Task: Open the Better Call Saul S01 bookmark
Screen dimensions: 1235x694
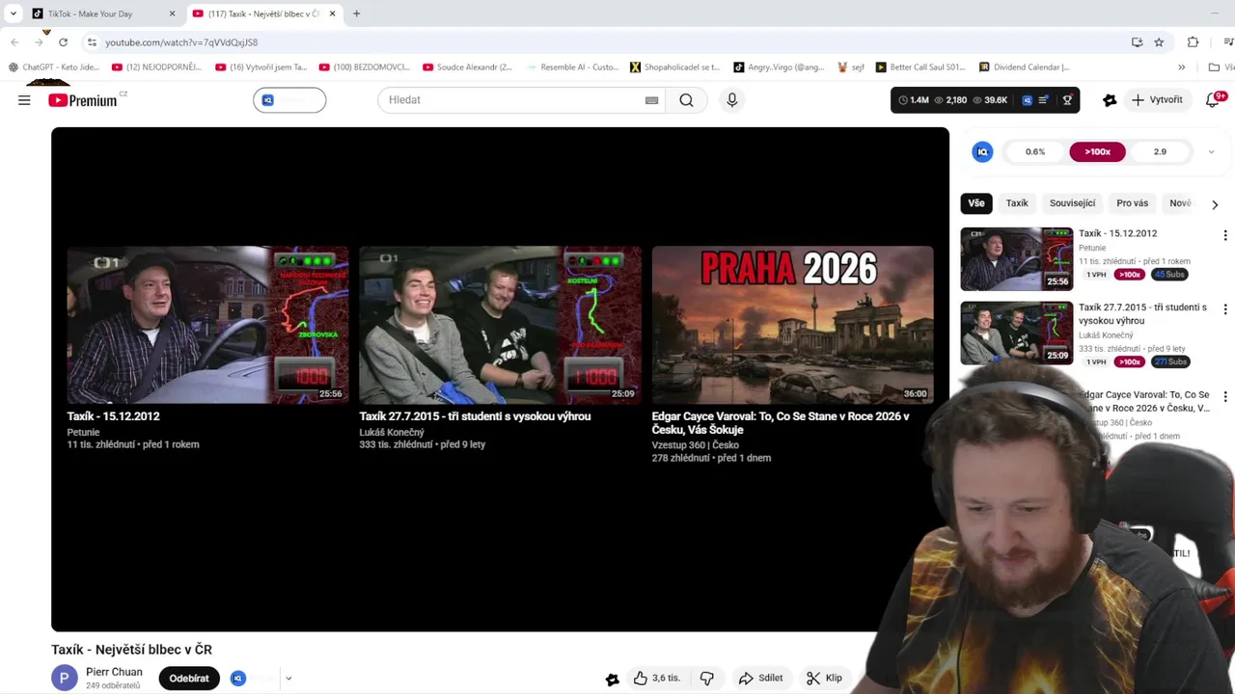Action: (920, 67)
